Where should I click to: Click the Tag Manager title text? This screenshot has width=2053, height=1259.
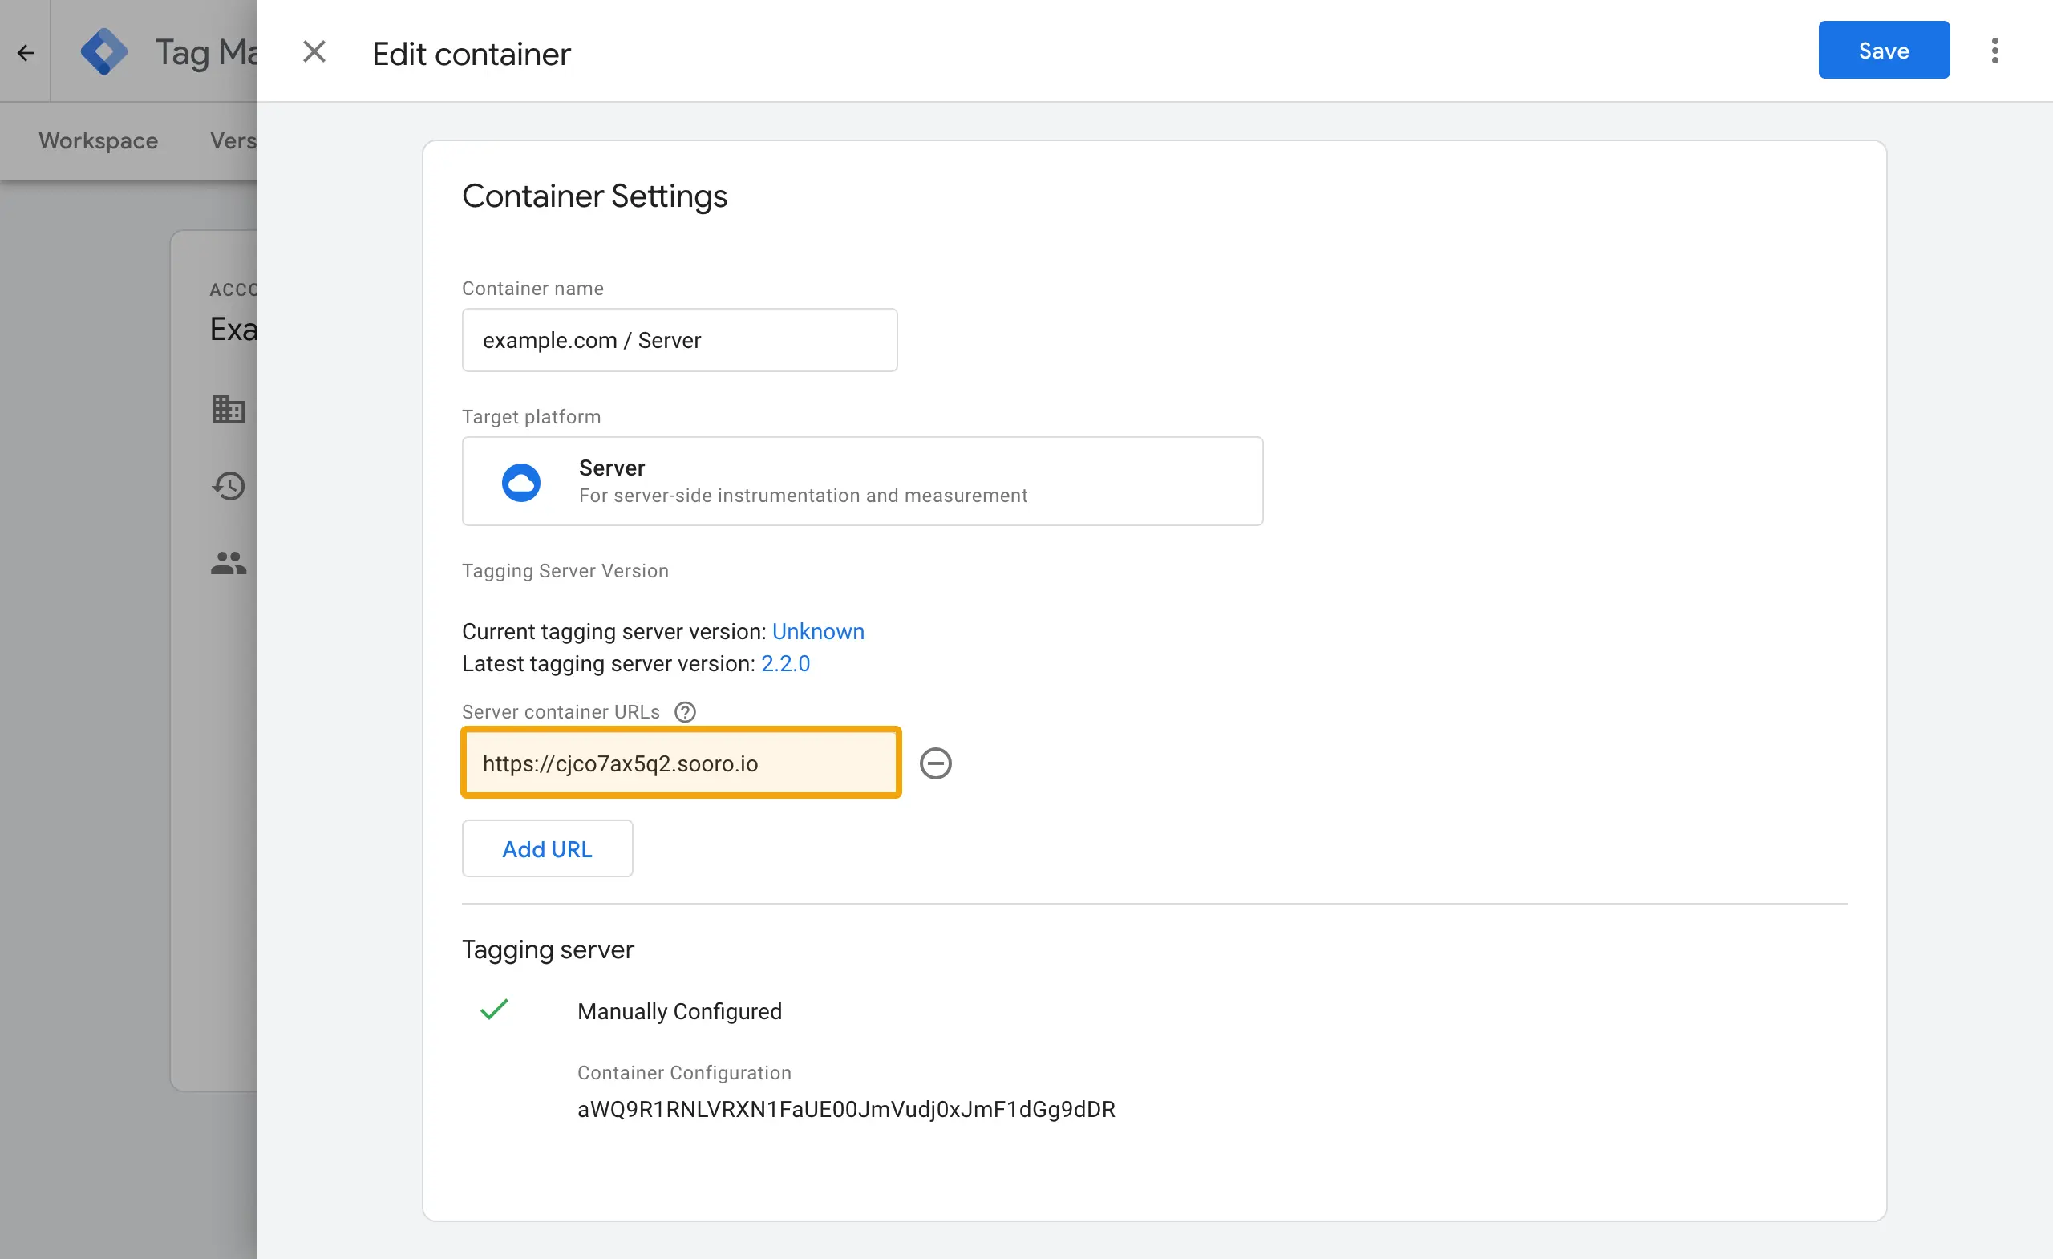(x=206, y=51)
